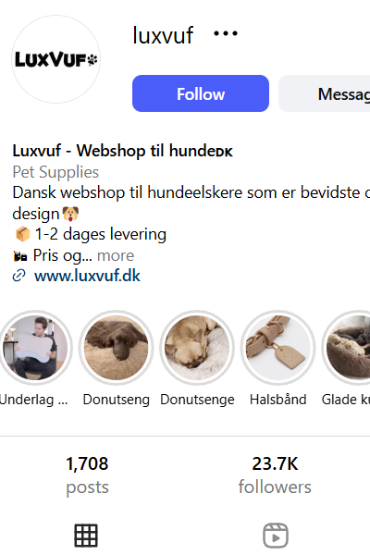Click the chain link icon beside URL
Viewport: 370px width, 555px height.
[x=18, y=276]
